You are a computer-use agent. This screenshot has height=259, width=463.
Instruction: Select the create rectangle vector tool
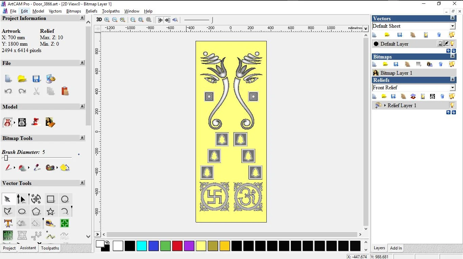point(51,199)
